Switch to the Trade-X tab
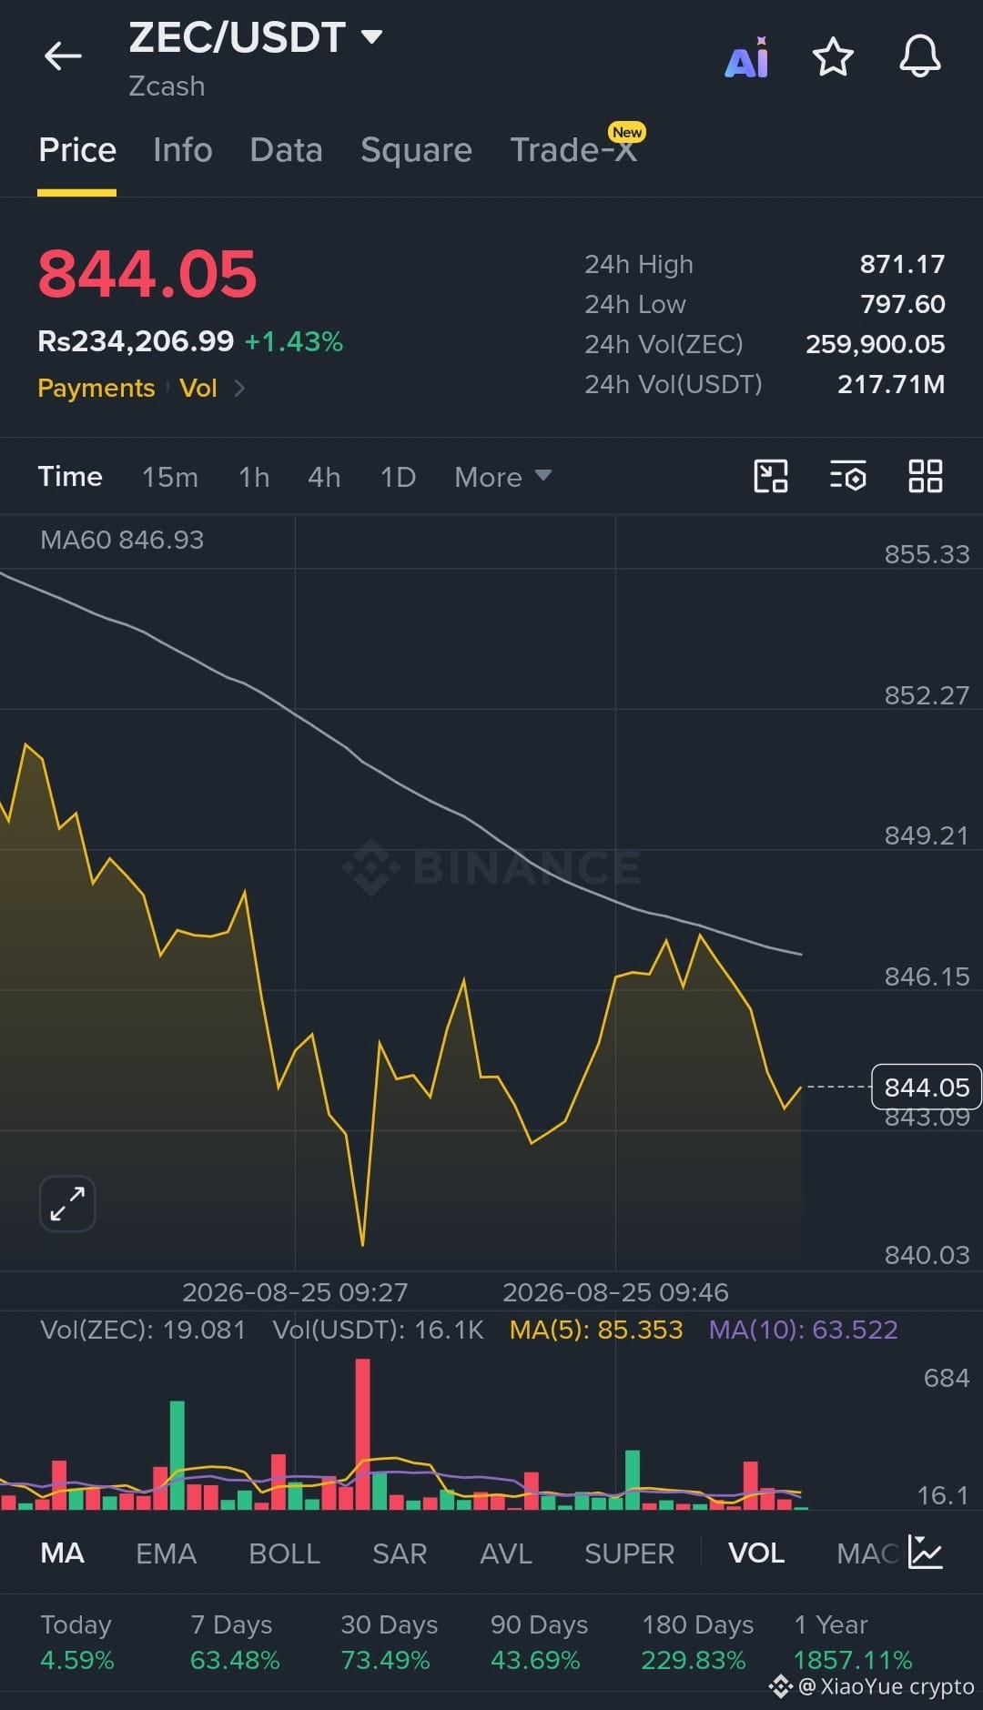983x1710 pixels. point(573,149)
